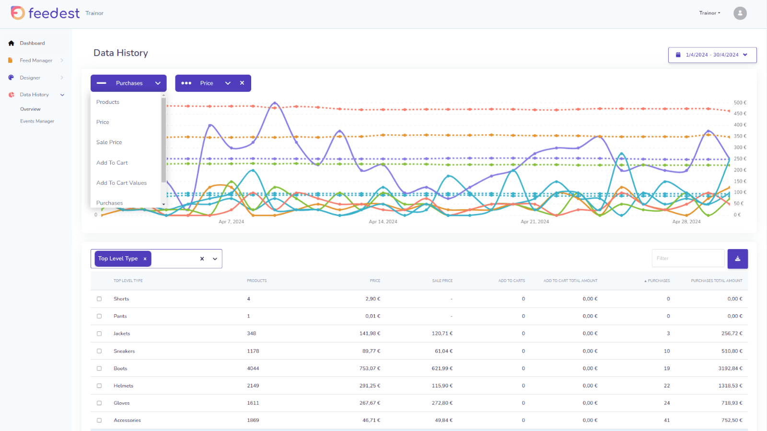Select Add To Cart Values option
Image resolution: width=767 pixels, height=431 pixels.
[121, 183]
